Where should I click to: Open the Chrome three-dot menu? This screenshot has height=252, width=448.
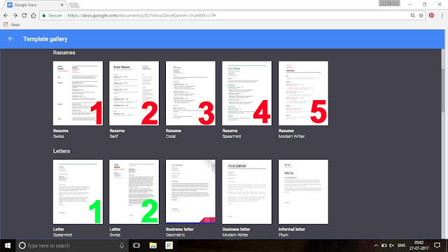click(x=442, y=15)
